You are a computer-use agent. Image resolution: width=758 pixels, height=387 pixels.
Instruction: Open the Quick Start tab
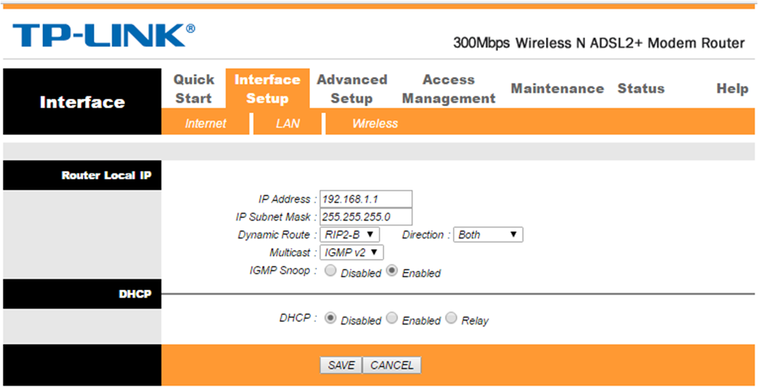[194, 89]
